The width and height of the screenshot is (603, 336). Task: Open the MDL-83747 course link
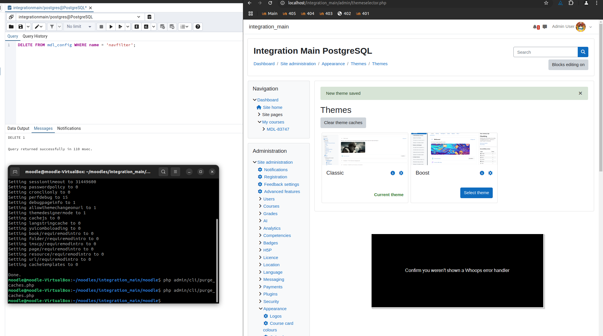point(278,129)
